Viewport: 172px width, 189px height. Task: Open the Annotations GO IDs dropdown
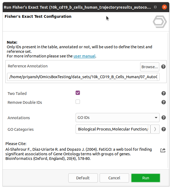pyautogui.click(x=117, y=118)
